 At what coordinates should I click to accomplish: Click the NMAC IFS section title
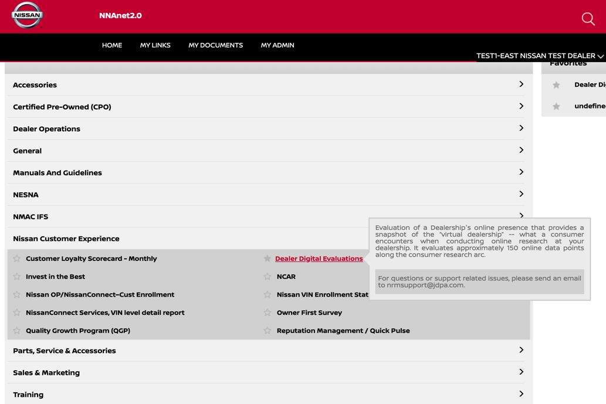click(31, 217)
